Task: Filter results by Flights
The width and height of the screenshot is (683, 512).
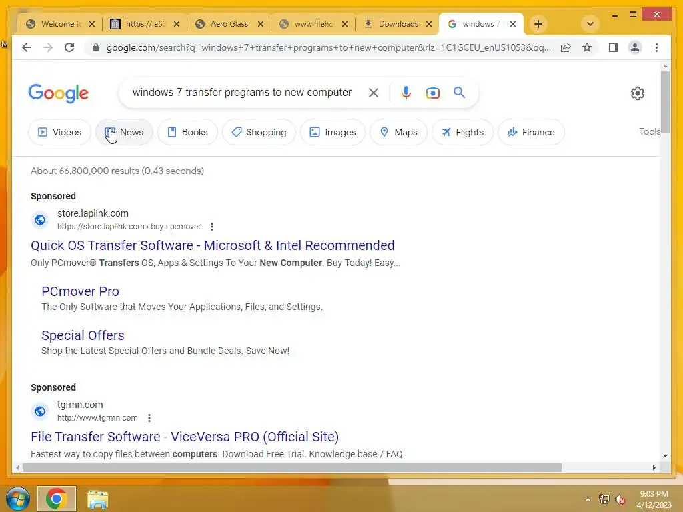Action: tap(462, 132)
